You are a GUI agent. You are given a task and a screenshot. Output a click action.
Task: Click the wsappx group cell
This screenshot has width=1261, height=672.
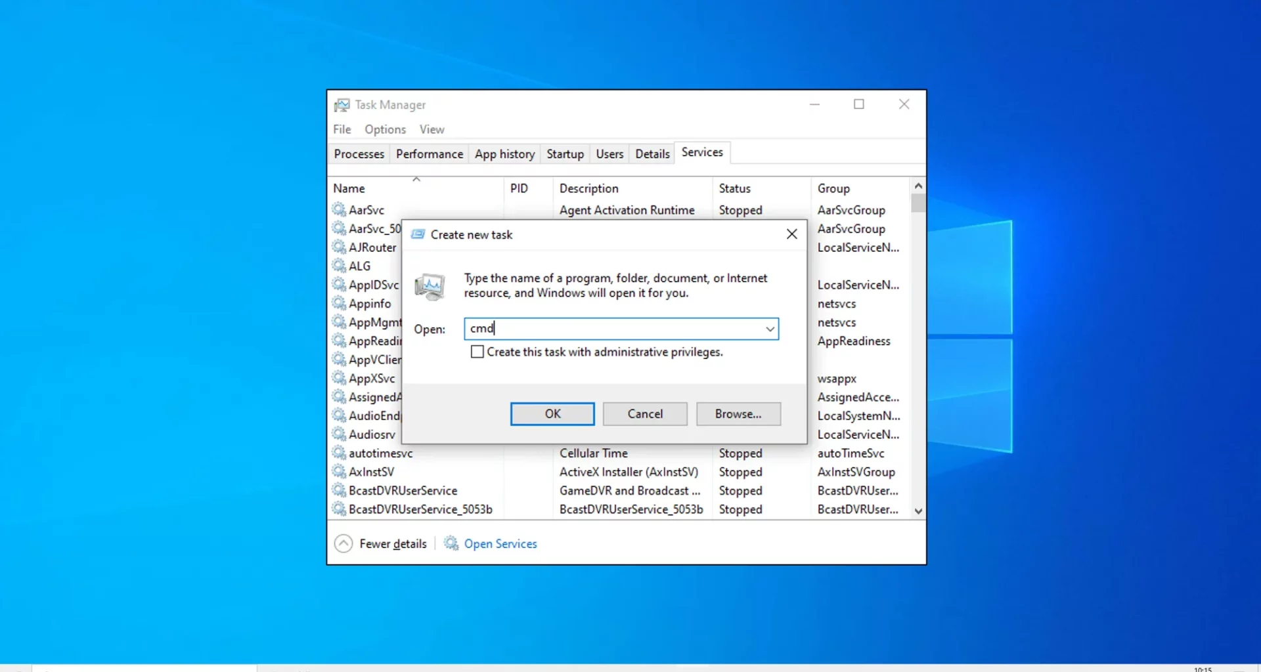(837, 379)
